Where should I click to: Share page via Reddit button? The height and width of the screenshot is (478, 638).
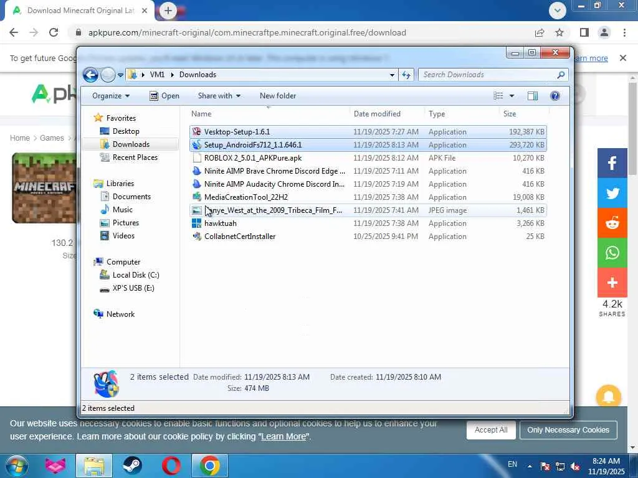(x=612, y=223)
